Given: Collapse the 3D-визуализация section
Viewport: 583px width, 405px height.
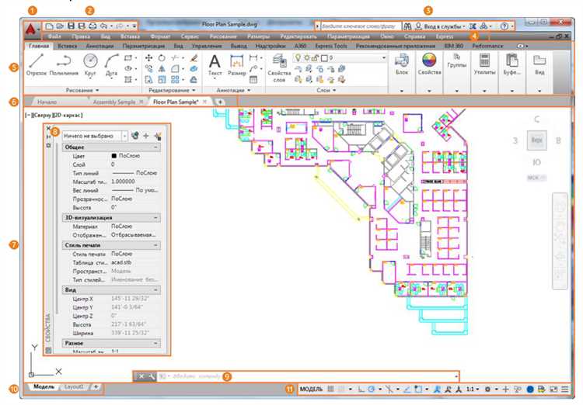Looking at the screenshot, I should click(155, 218).
